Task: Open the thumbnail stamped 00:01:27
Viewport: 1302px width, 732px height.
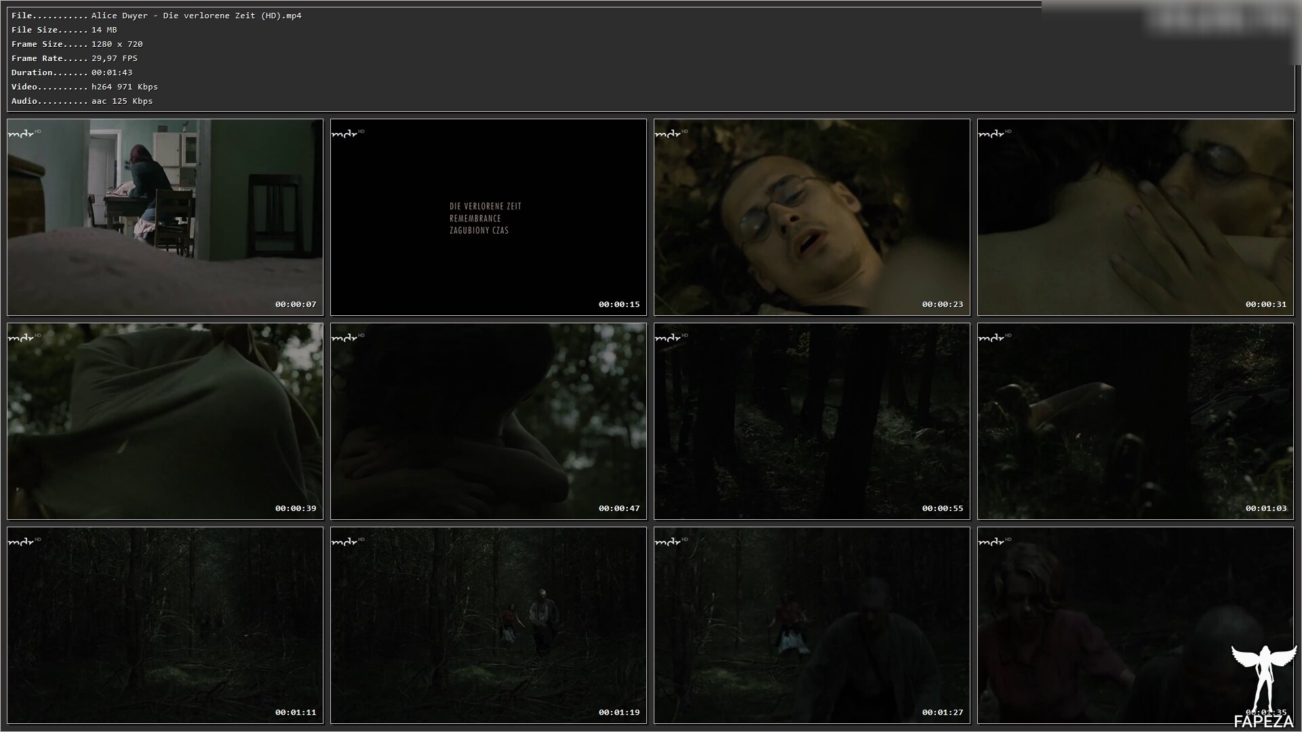Action: tap(812, 625)
